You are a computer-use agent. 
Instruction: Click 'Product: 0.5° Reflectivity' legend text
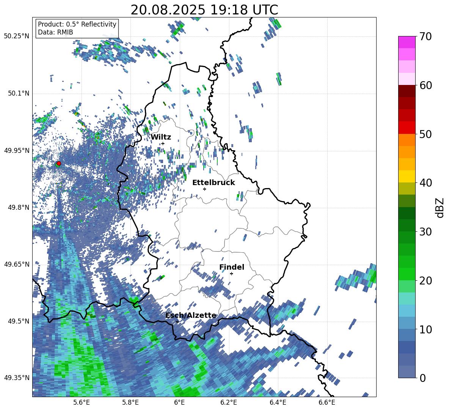(x=77, y=24)
